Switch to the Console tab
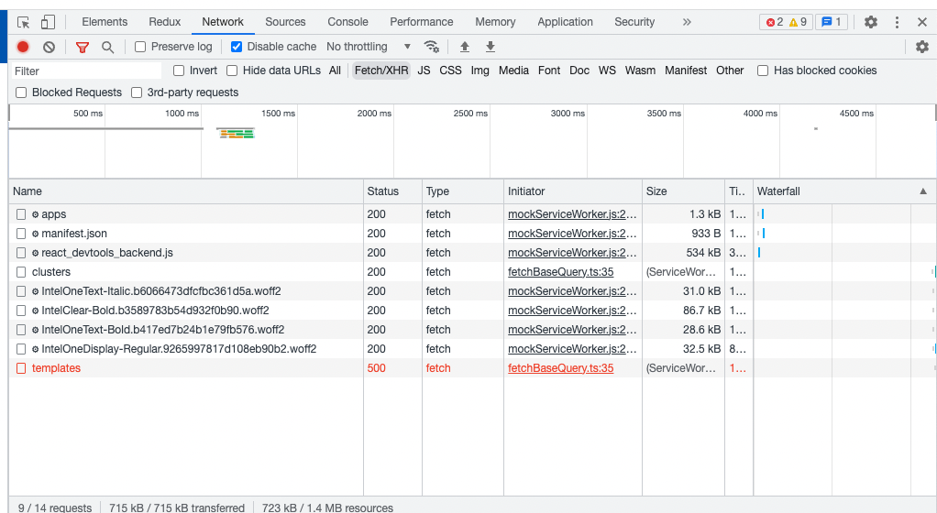Screen dimensions: 937x513 347,22
